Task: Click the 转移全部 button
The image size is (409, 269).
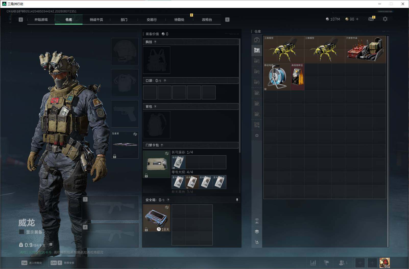Action: coord(63,263)
